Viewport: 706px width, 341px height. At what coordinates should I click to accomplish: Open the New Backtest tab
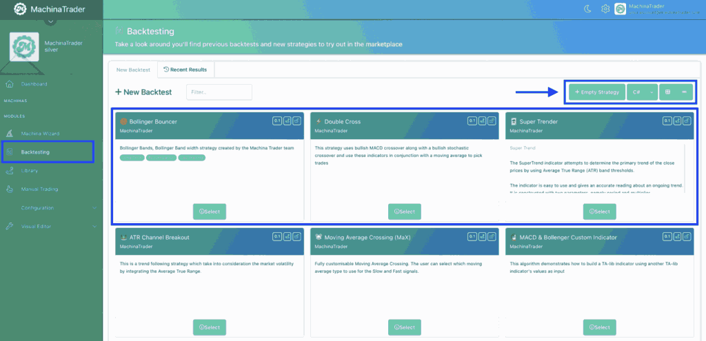click(133, 70)
